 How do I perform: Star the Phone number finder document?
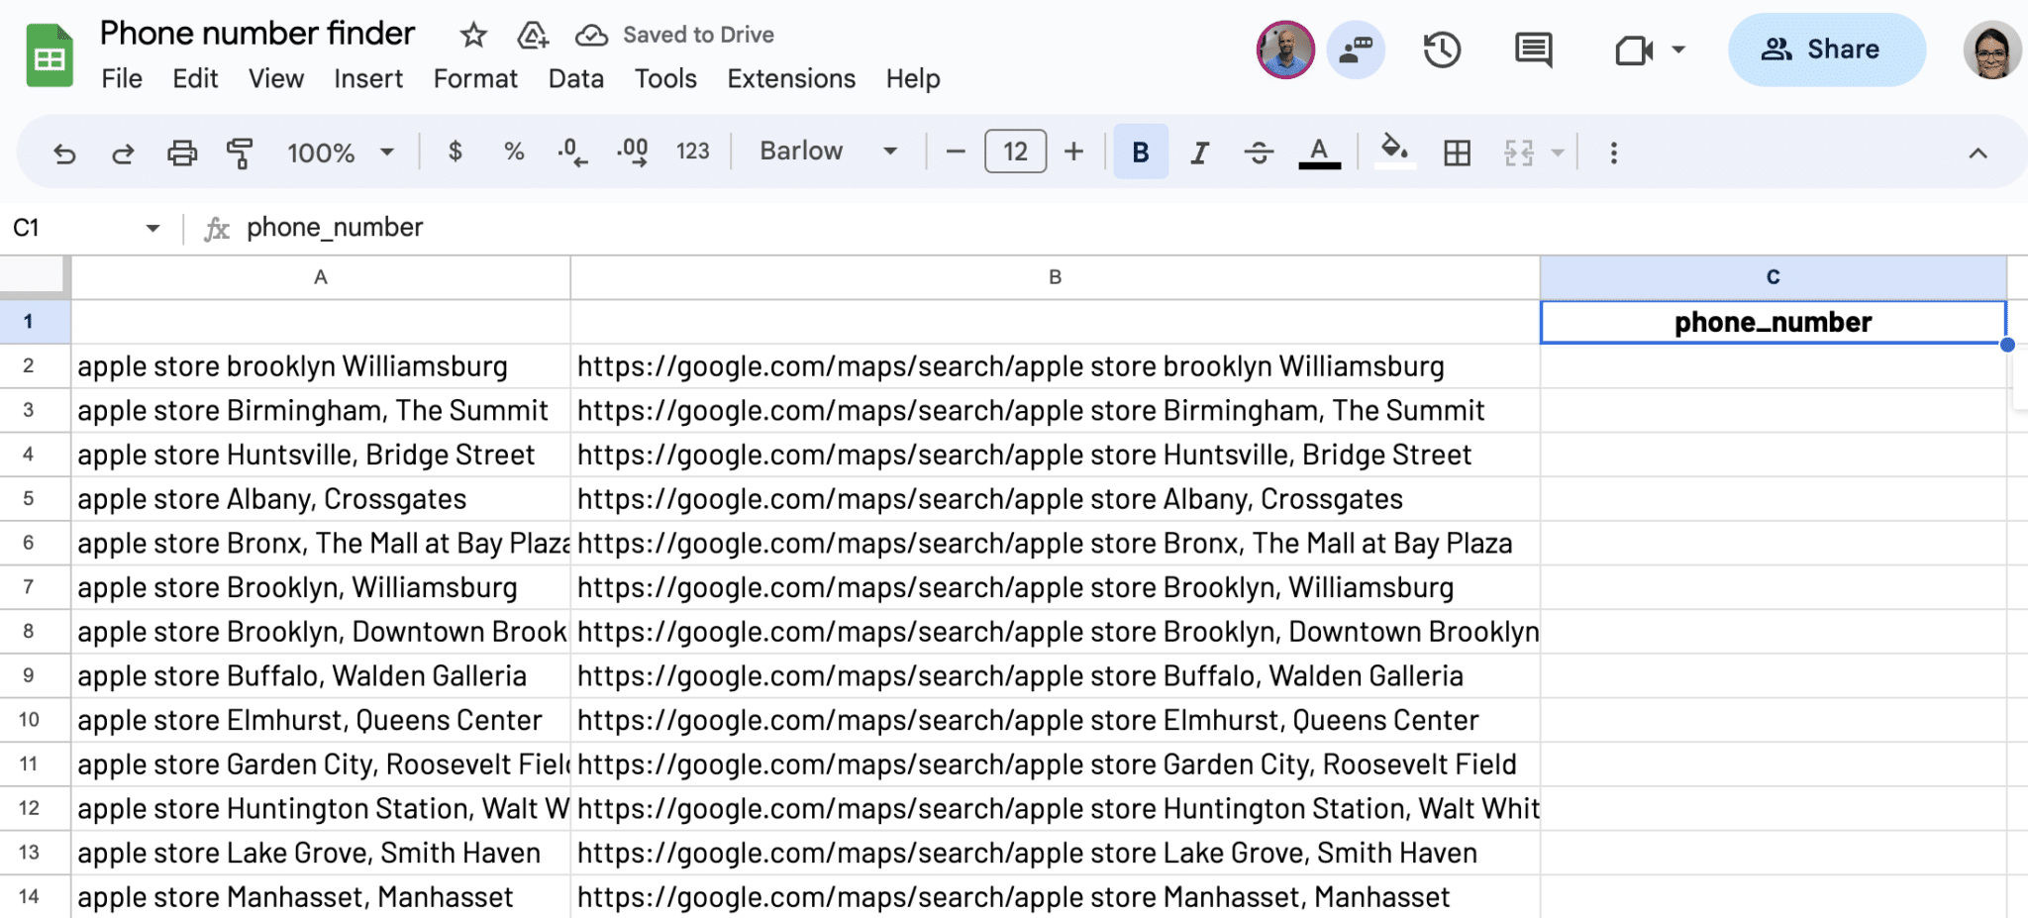473,36
